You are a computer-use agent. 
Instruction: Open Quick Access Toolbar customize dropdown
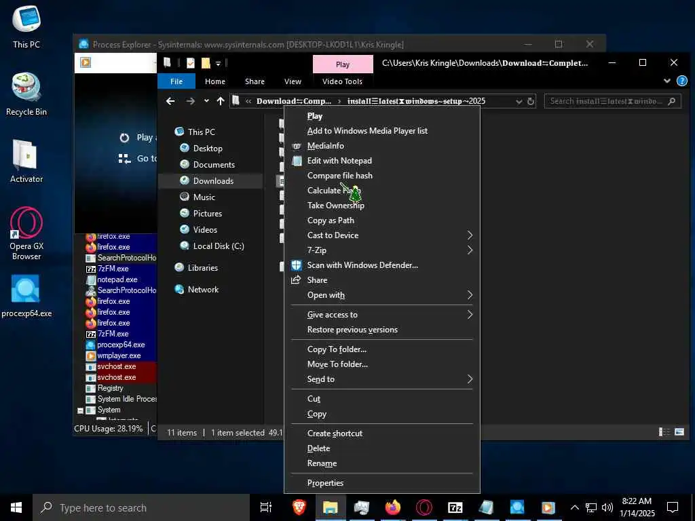[218, 63]
